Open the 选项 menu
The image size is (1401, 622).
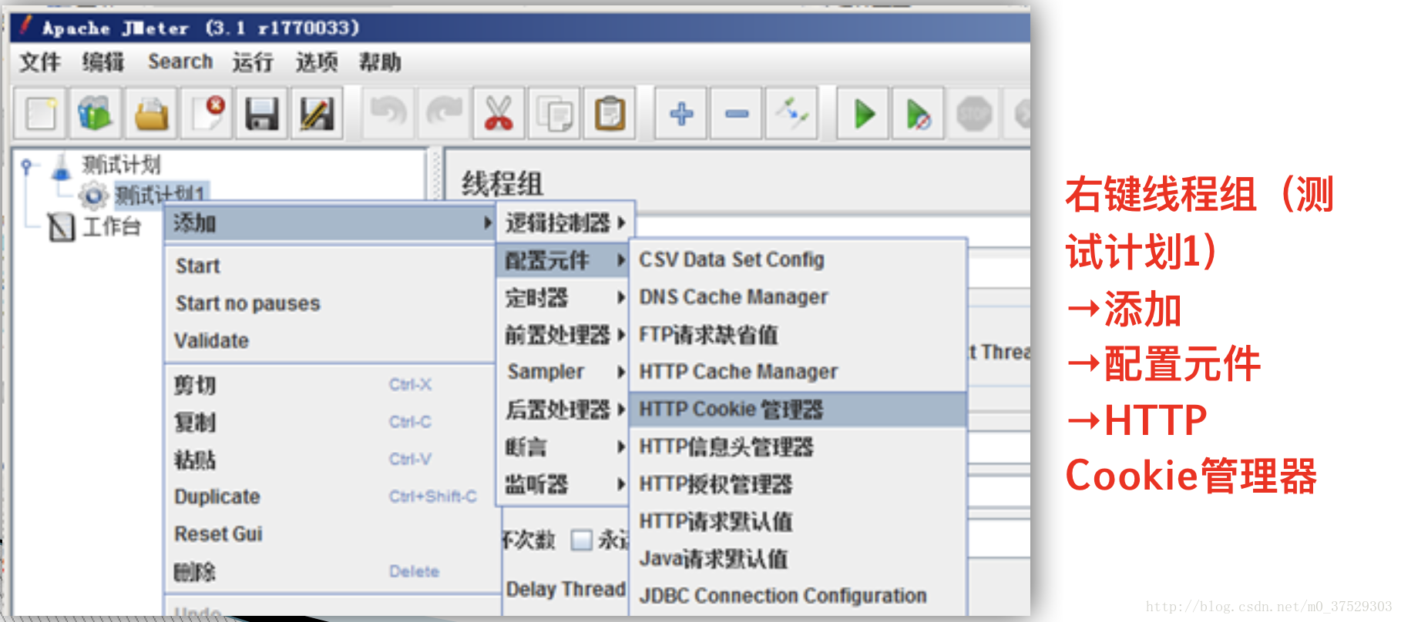pos(317,62)
